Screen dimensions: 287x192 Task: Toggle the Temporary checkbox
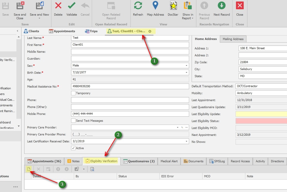click(73, 93)
